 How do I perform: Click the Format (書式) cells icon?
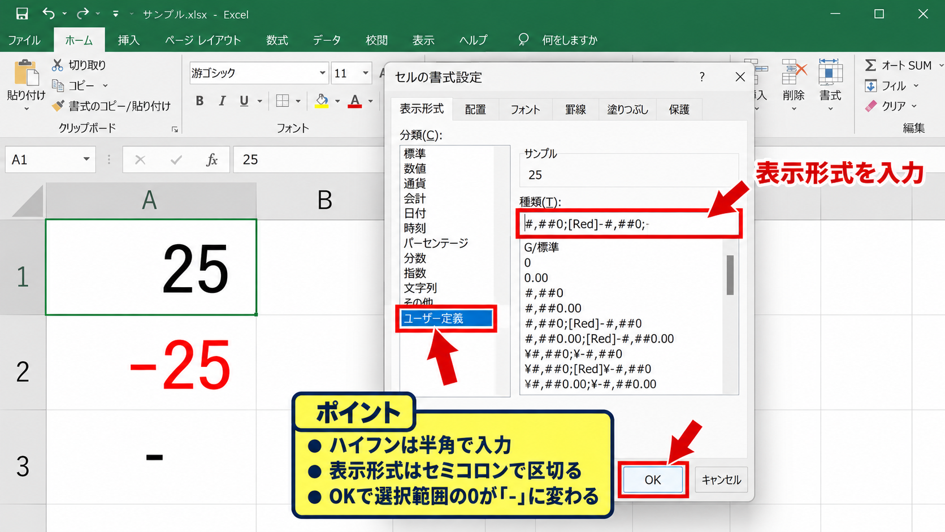[830, 72]
